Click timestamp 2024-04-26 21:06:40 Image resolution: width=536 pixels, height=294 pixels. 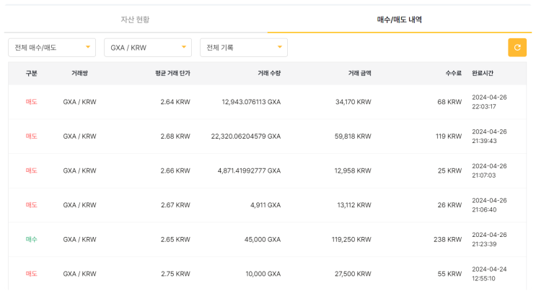click(489, 205)
